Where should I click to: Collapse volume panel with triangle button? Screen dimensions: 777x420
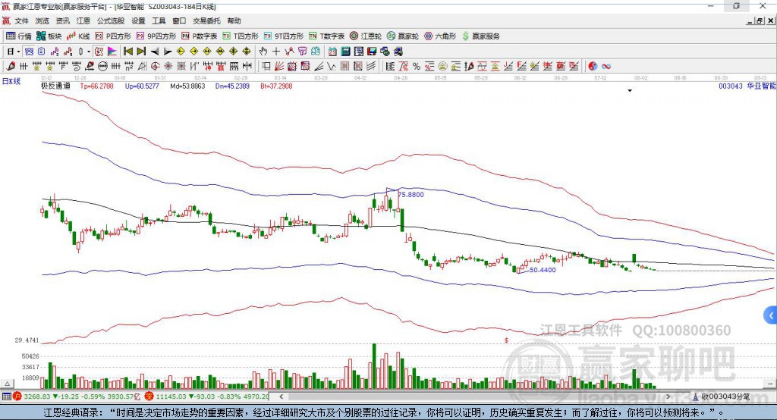click(7, 384)
